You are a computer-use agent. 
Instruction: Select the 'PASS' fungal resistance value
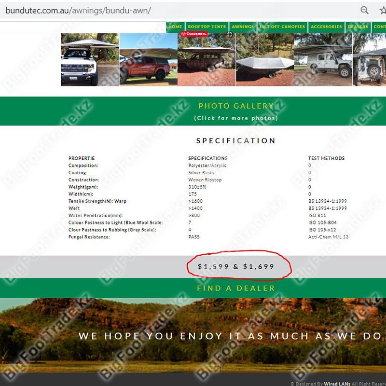(x=194, y=237)
